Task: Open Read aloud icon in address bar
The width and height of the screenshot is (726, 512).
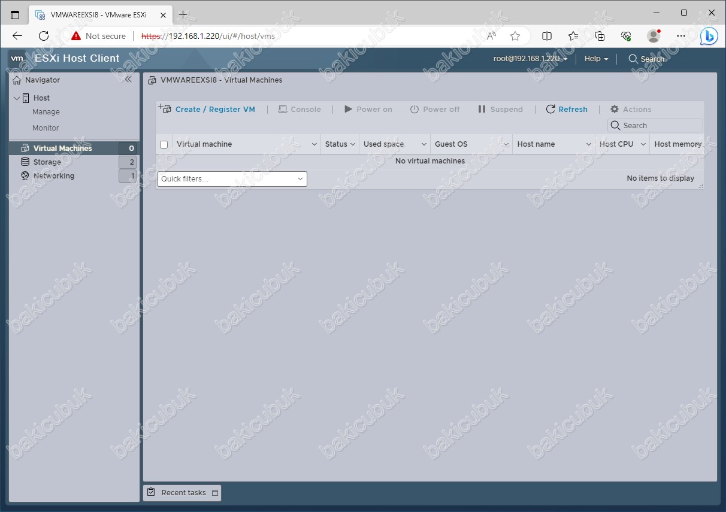Action: pyautogui.click(x=491, y=36)
